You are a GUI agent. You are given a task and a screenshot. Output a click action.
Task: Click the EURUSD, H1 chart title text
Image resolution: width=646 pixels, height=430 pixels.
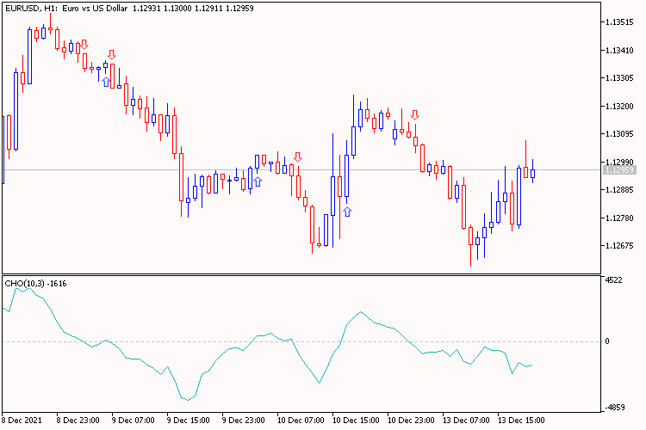[129, 9]
